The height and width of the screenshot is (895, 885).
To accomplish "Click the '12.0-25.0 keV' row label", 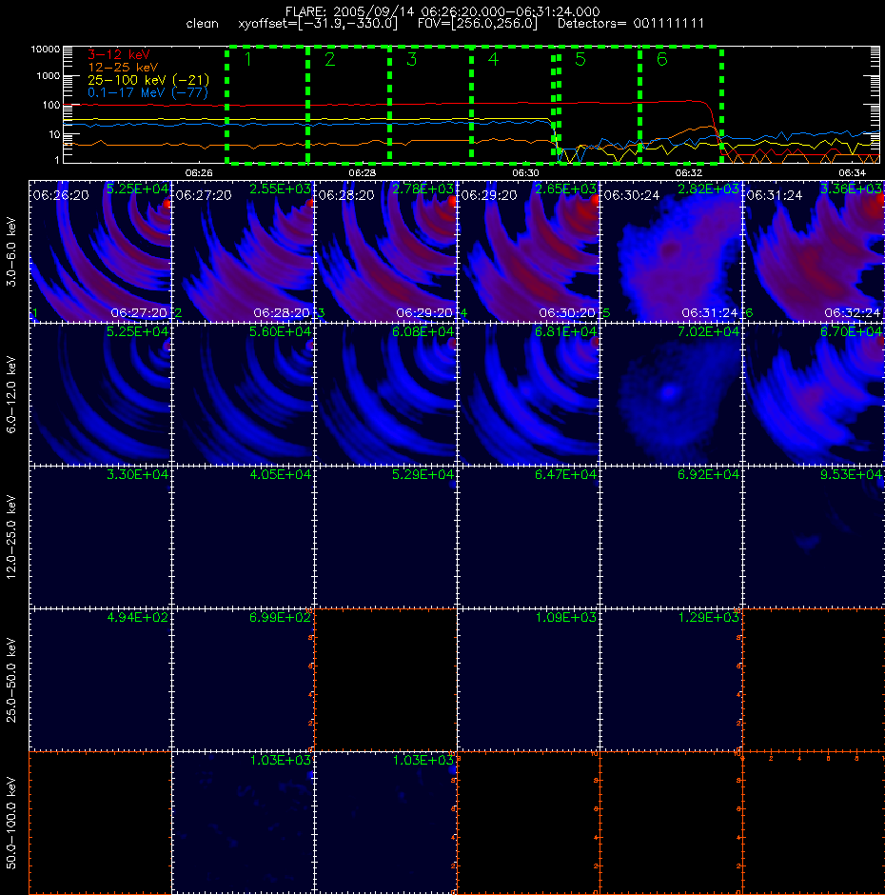I will (11, 537).
